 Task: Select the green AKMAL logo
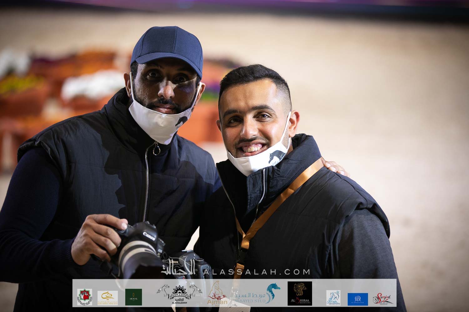(134, 297)
